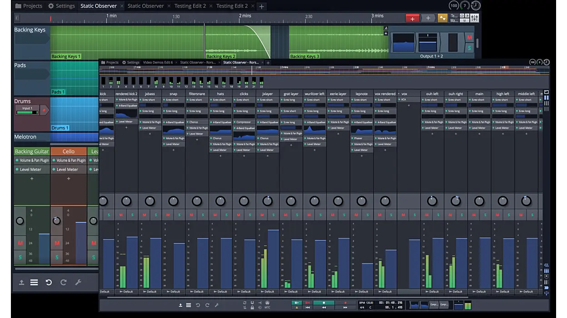Adjust the pan knob on the hats channel
Image resolution: width=567 pixels, height=318 pixels.
(220, 201)
